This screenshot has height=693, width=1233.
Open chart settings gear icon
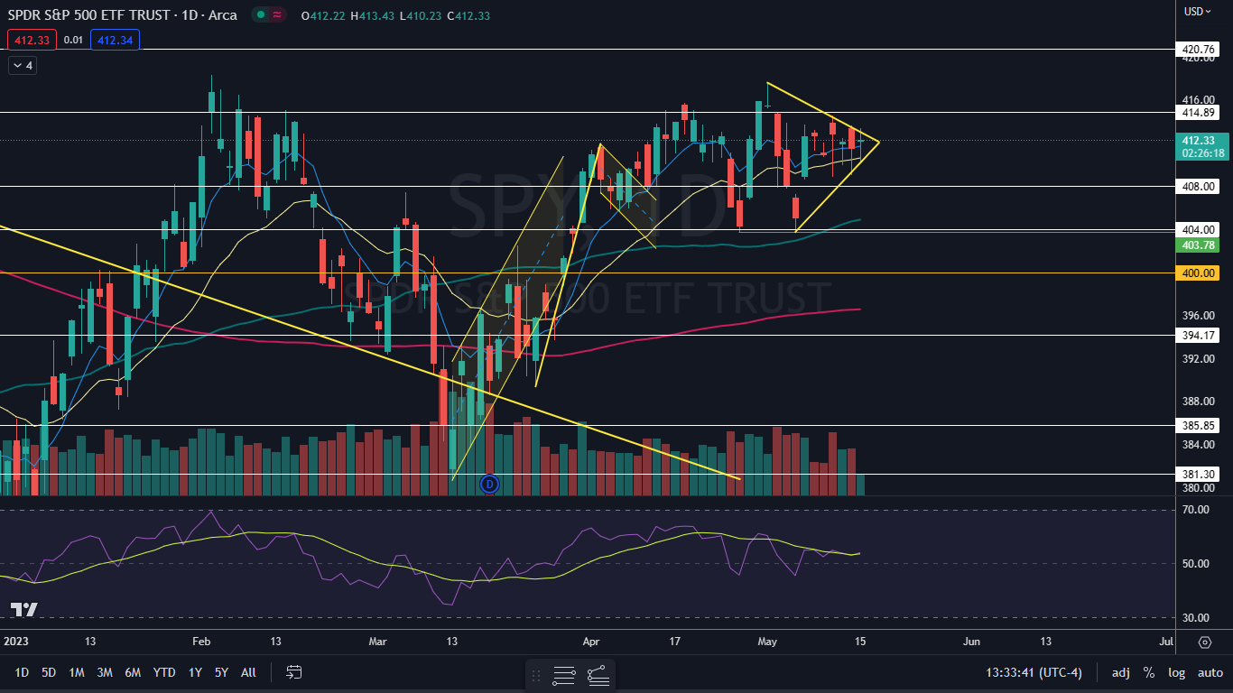coord(1205,642)
